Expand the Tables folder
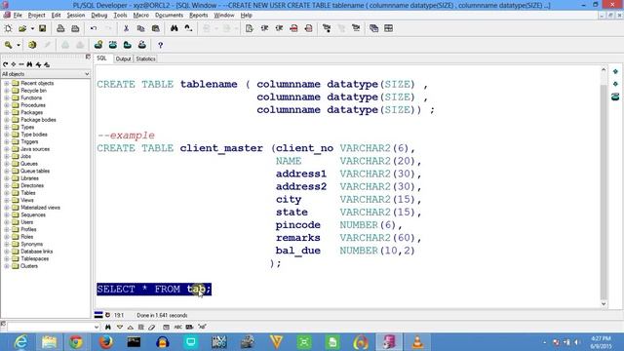Image resolution: width=624 pixels, height=351 pixels. (x=7, y=193)
